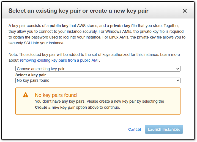Close the key pair dialog with X
The image size is (197, 142).
click(185, 11)
